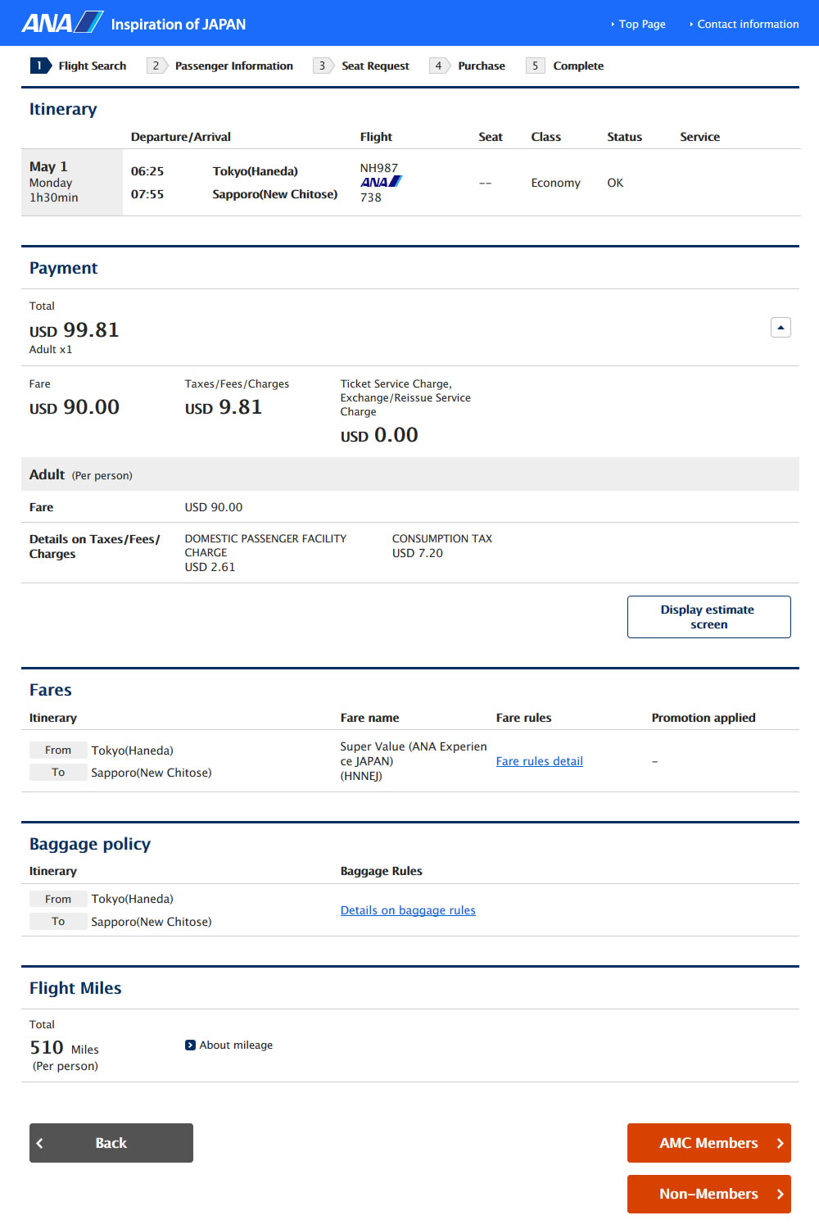Image resolution: width=819 pixels, height=1229 pixels.
Task: Open Fare rules detail link
Action: tap(539, 761)
